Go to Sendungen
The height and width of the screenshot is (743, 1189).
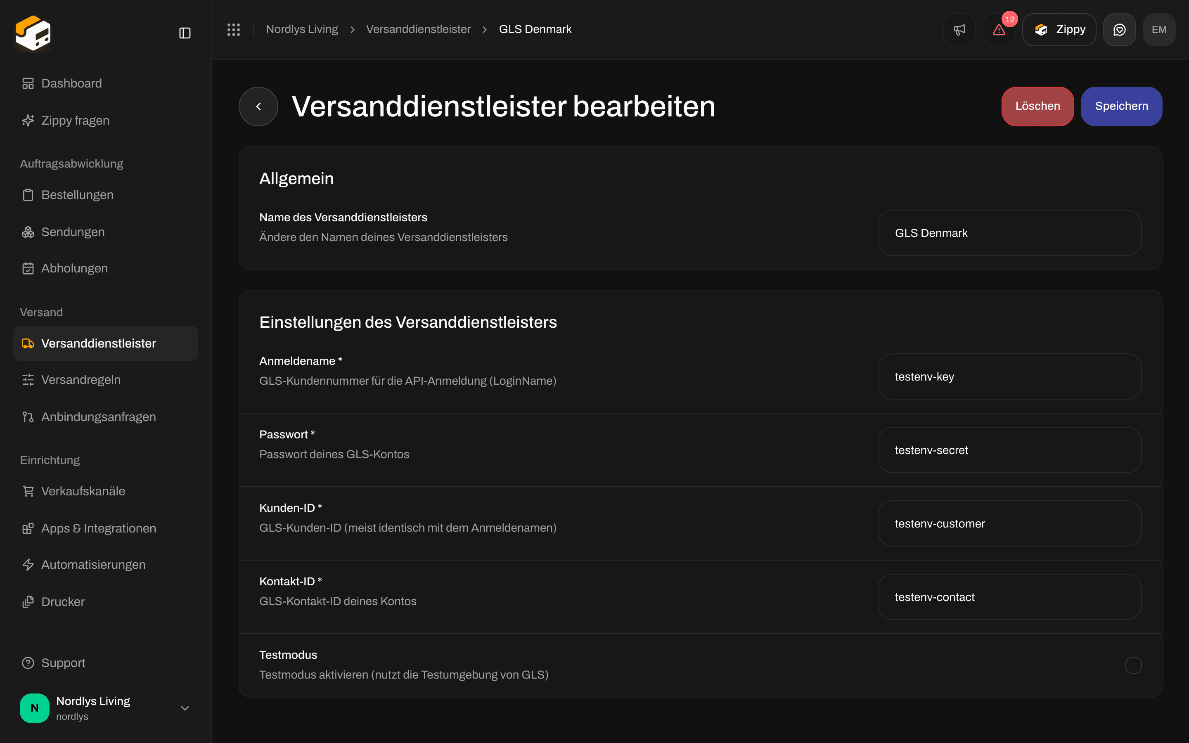point(106,232)
